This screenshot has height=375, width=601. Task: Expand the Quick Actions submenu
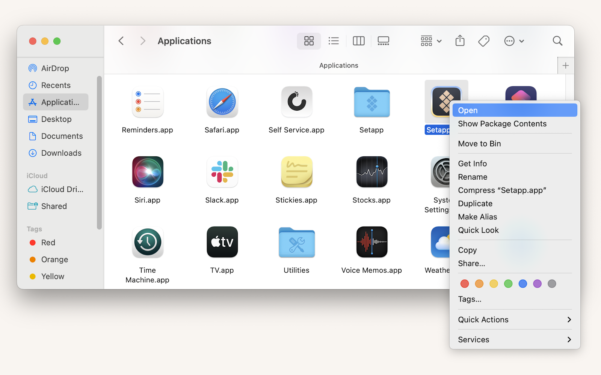515,319
